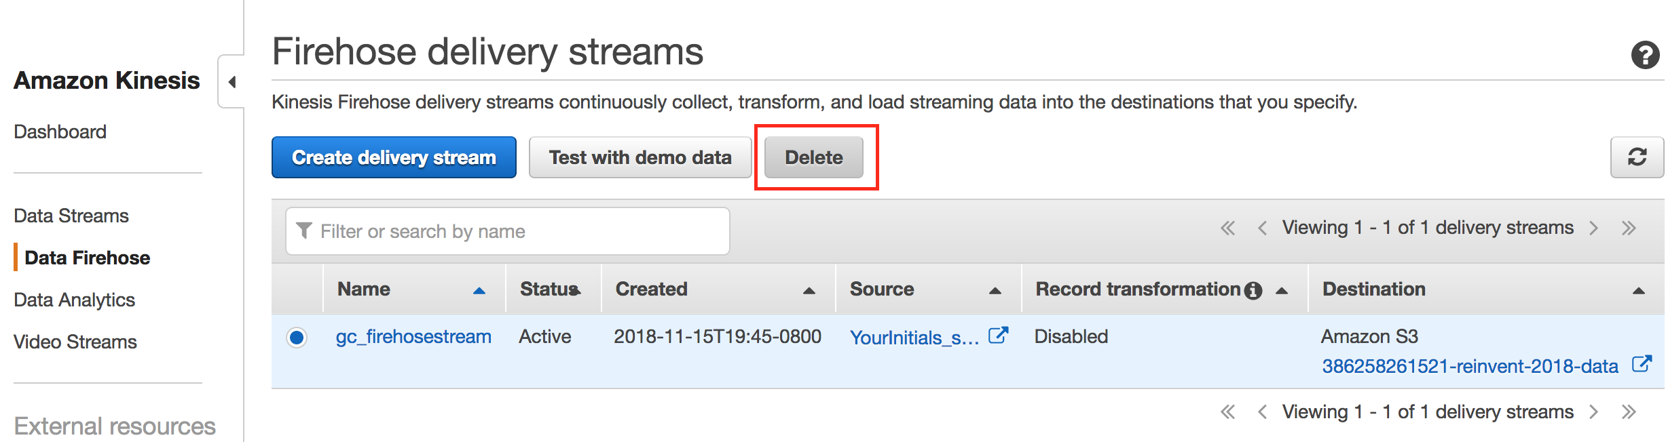
Task: Open the help question mark icon
Action: click(x=1645, y=55)
